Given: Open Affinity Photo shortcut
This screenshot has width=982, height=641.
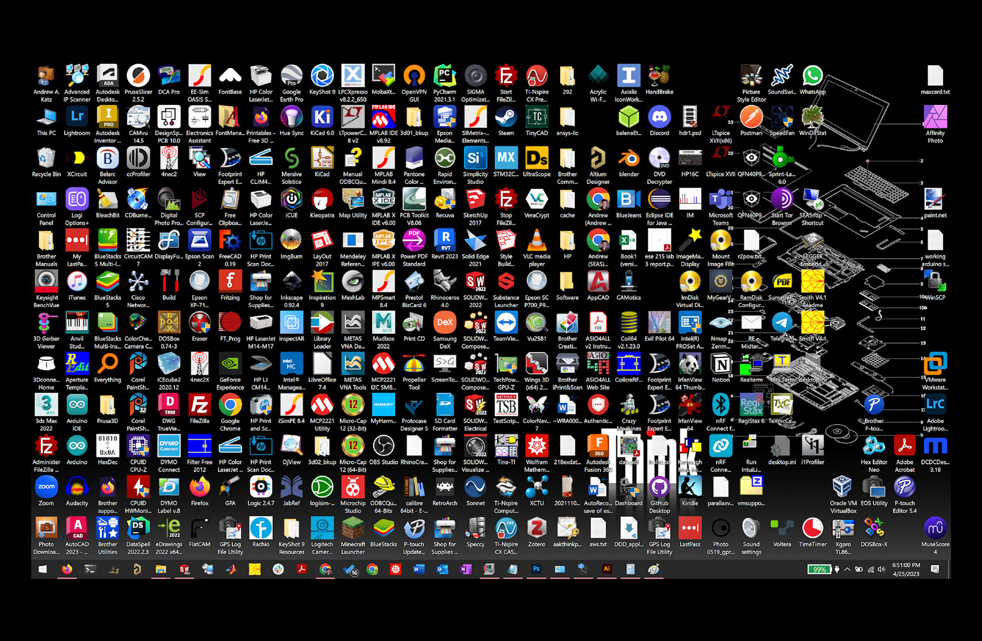Looking at the screenshot, I should tap(935, 124).
